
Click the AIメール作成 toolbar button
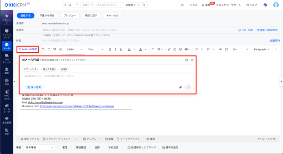pyautogui.click(x=27, y=49)
